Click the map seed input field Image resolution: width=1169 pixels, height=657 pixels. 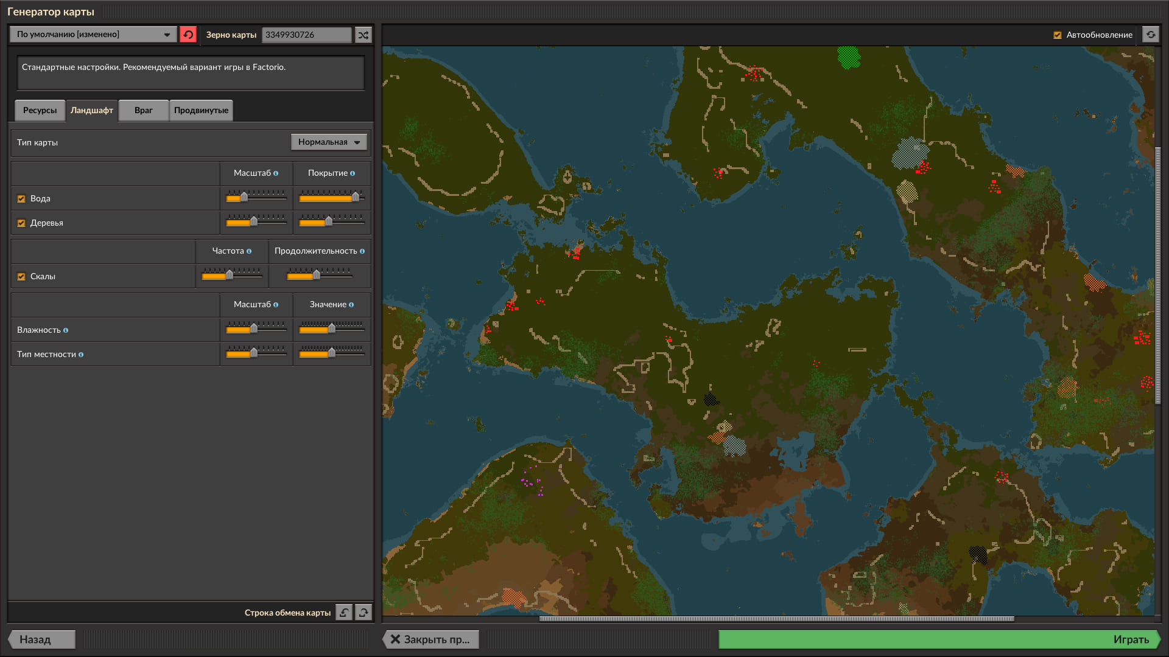pyautogui.click(x=306, y=35)
